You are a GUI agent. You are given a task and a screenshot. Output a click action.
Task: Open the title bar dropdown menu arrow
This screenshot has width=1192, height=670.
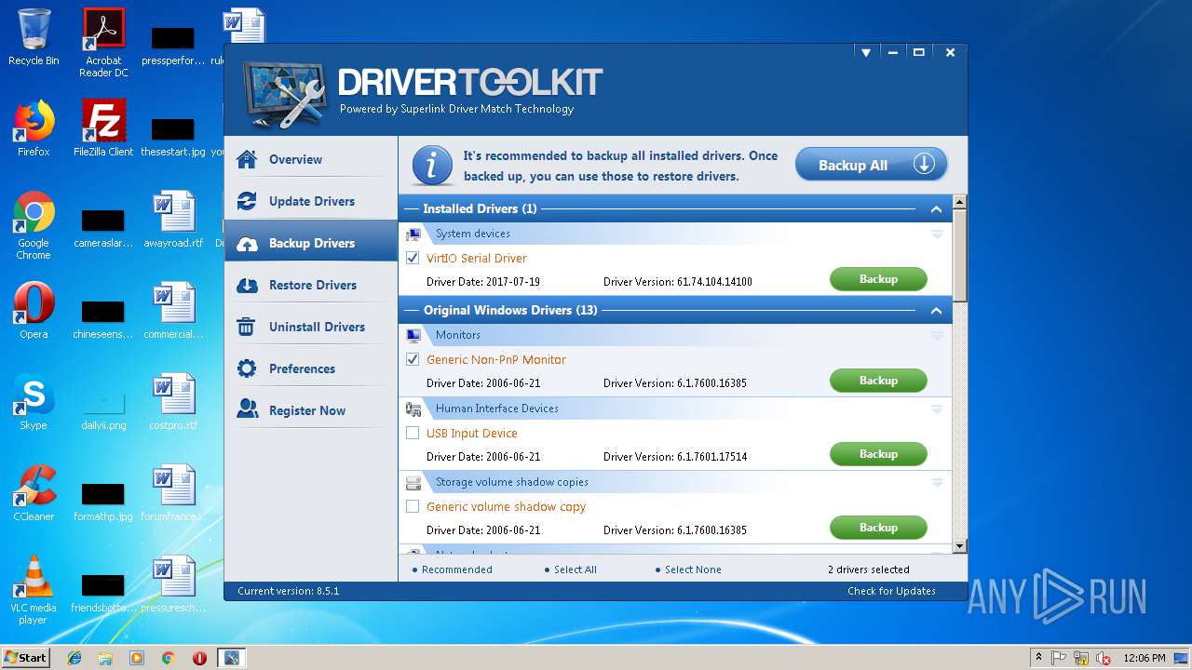coord(866,53)
